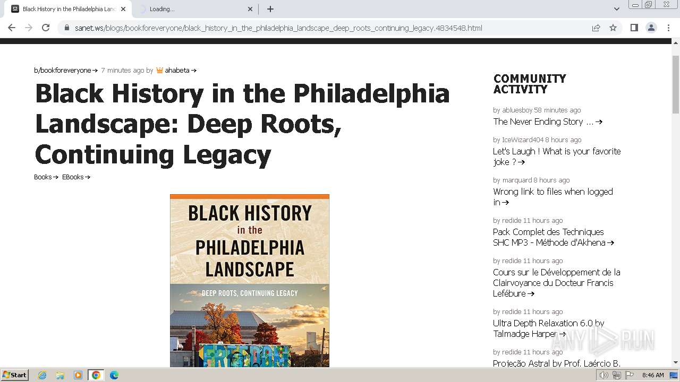The width and height of the screenshot is (680, 382).
Task: Click 'by IceWizard404 8 hours ago' text
Action: pos(537,140)
